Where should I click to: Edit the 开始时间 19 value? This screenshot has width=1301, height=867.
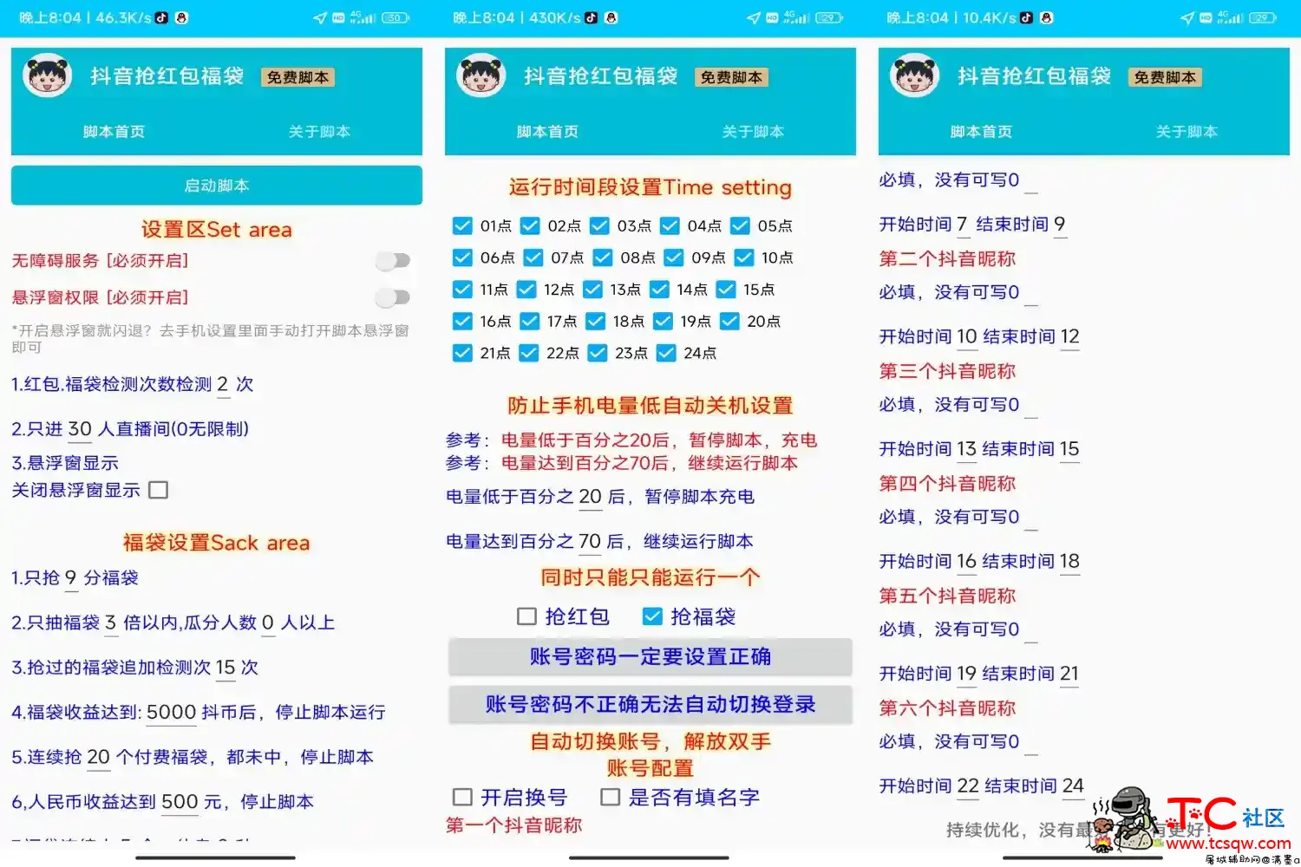(x=967, y=675)
